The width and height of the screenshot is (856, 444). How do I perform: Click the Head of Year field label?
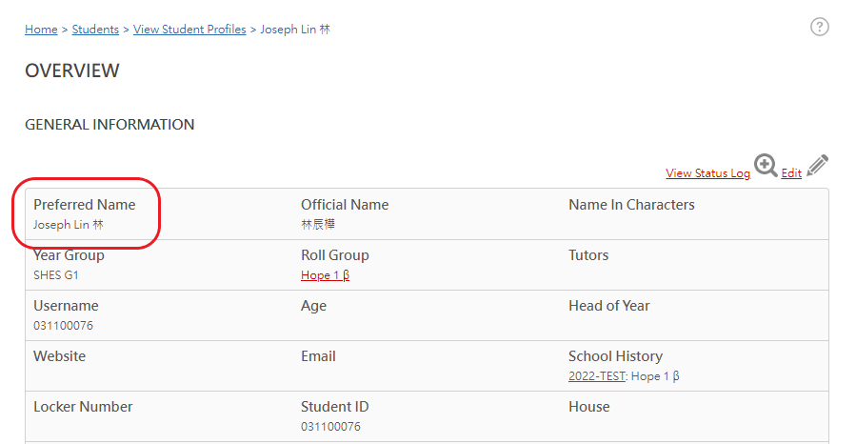609,306
